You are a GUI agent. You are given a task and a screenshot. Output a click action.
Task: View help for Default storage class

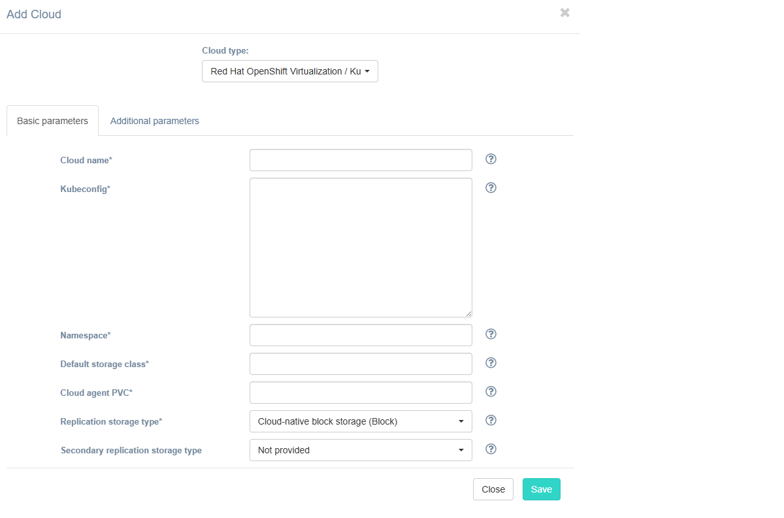(x=491, y=363)
